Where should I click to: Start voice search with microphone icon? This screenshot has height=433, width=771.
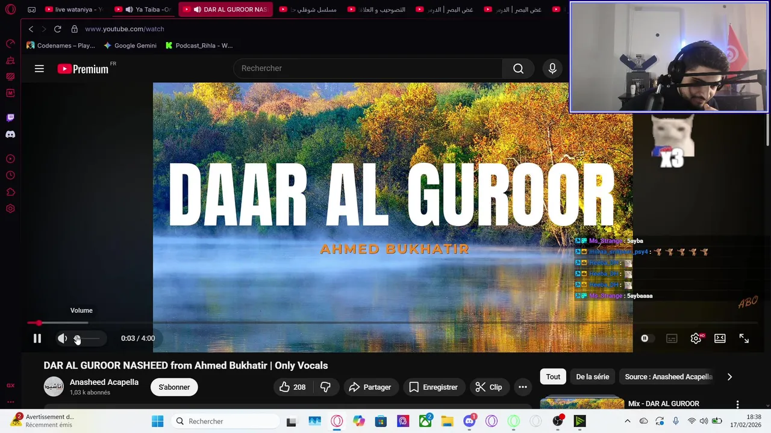[x=552, y=69]
